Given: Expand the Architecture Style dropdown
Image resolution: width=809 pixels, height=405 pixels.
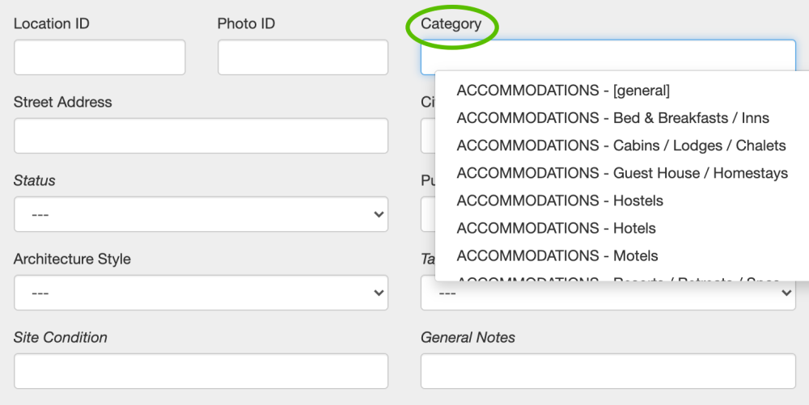Looking at the screenshot, I should [x=201, y=293].
